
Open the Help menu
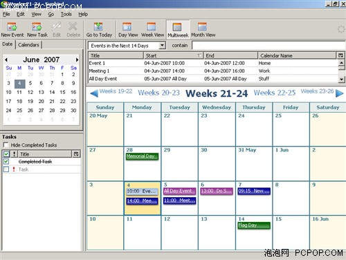pos(83,15)
